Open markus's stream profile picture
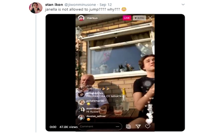 pos(81,18)
